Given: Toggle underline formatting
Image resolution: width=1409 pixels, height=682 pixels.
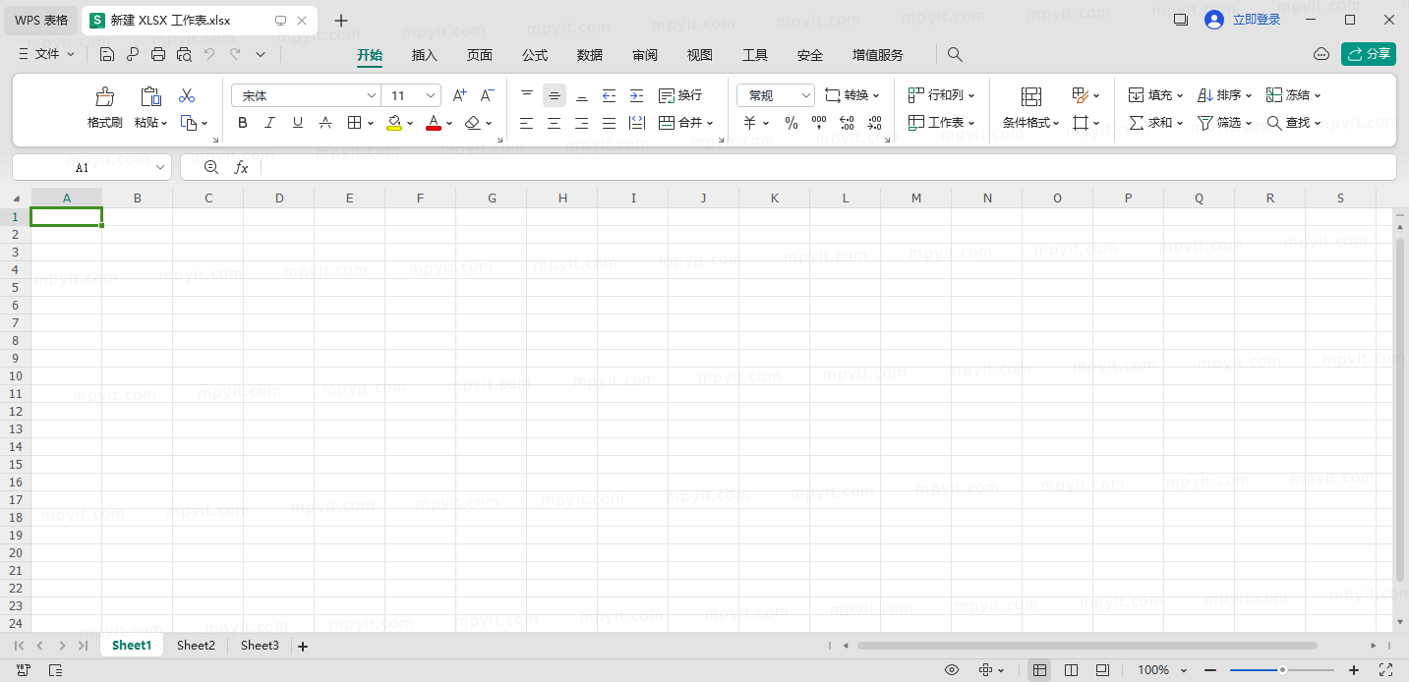Looking at the screenshot, I should pyautogui.click(x=298, y=123).
